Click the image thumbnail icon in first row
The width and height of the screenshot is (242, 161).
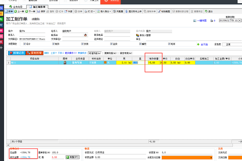(x=64, y=63)
